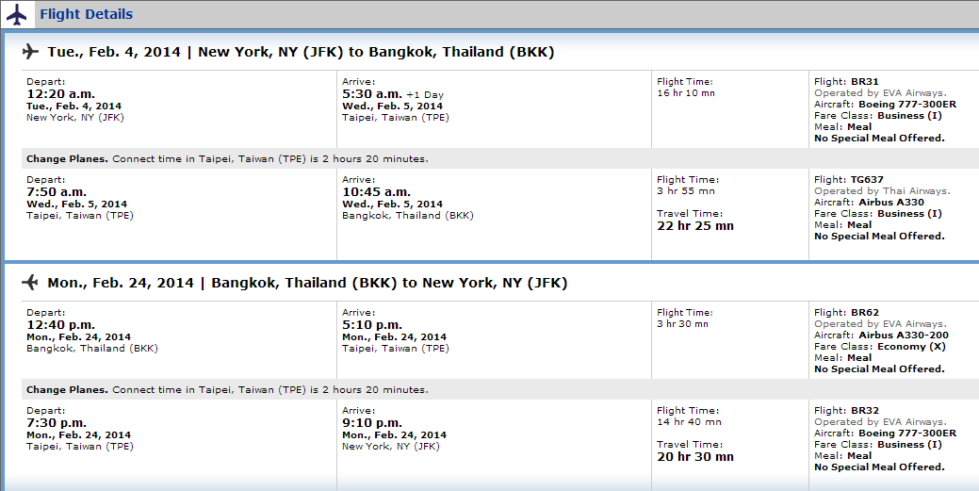The height and width of the screenshot is (491, 979).
Task: Click flight number TG637
Action: (x=867, y=179)
